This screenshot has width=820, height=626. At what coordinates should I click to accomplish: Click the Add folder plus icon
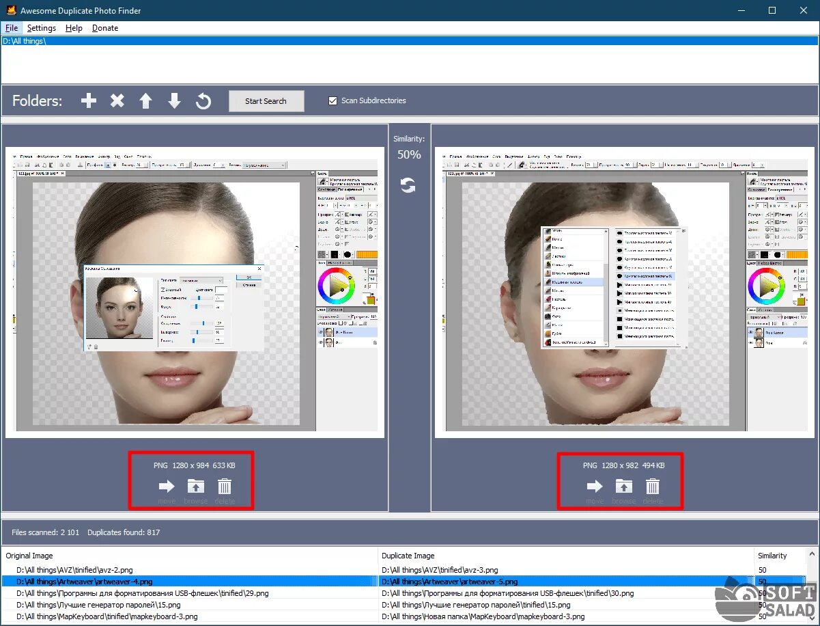[x=89, y=101]
